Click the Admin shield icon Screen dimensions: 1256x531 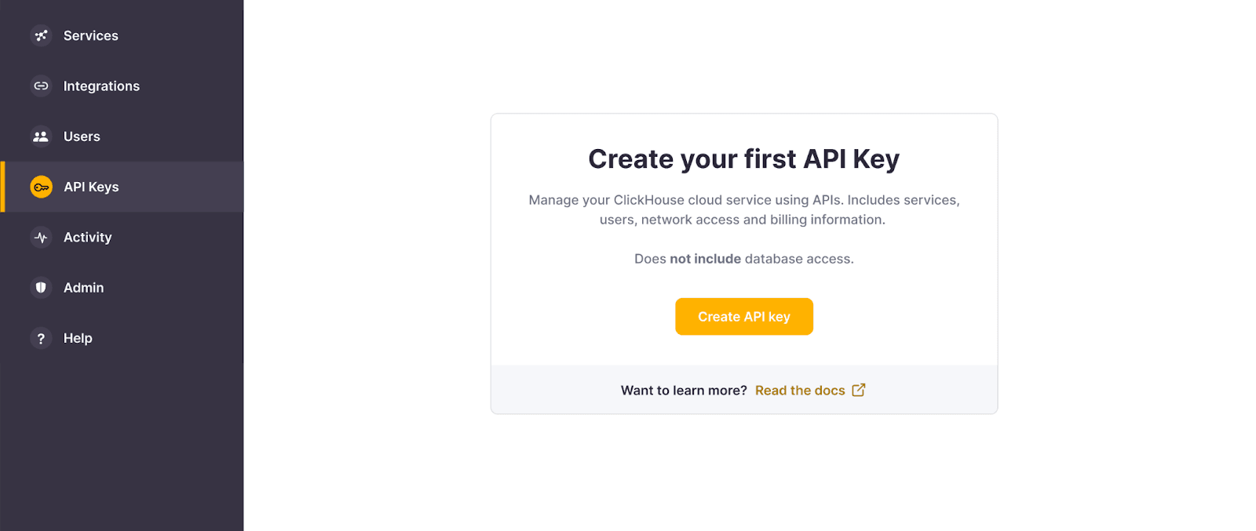pos(41,288)
